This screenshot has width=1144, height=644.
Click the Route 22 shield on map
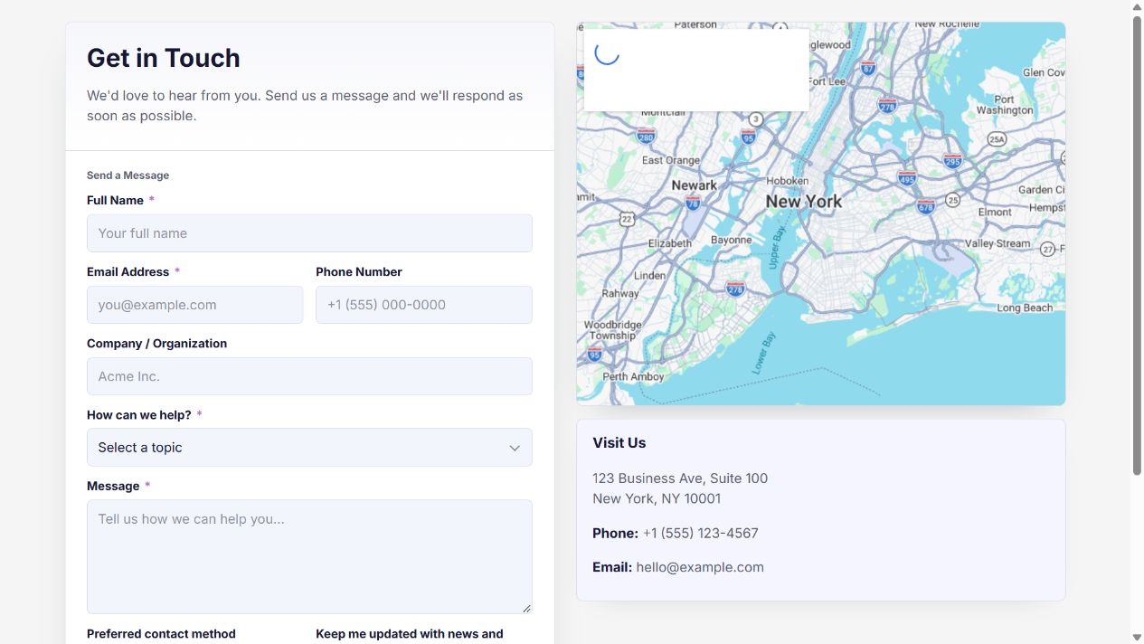pos(627,219)
